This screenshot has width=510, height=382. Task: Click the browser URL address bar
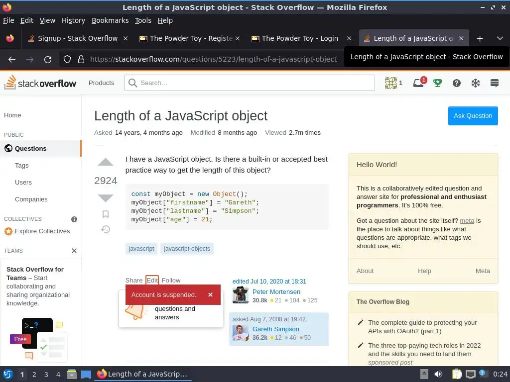(x=213, y=60)
